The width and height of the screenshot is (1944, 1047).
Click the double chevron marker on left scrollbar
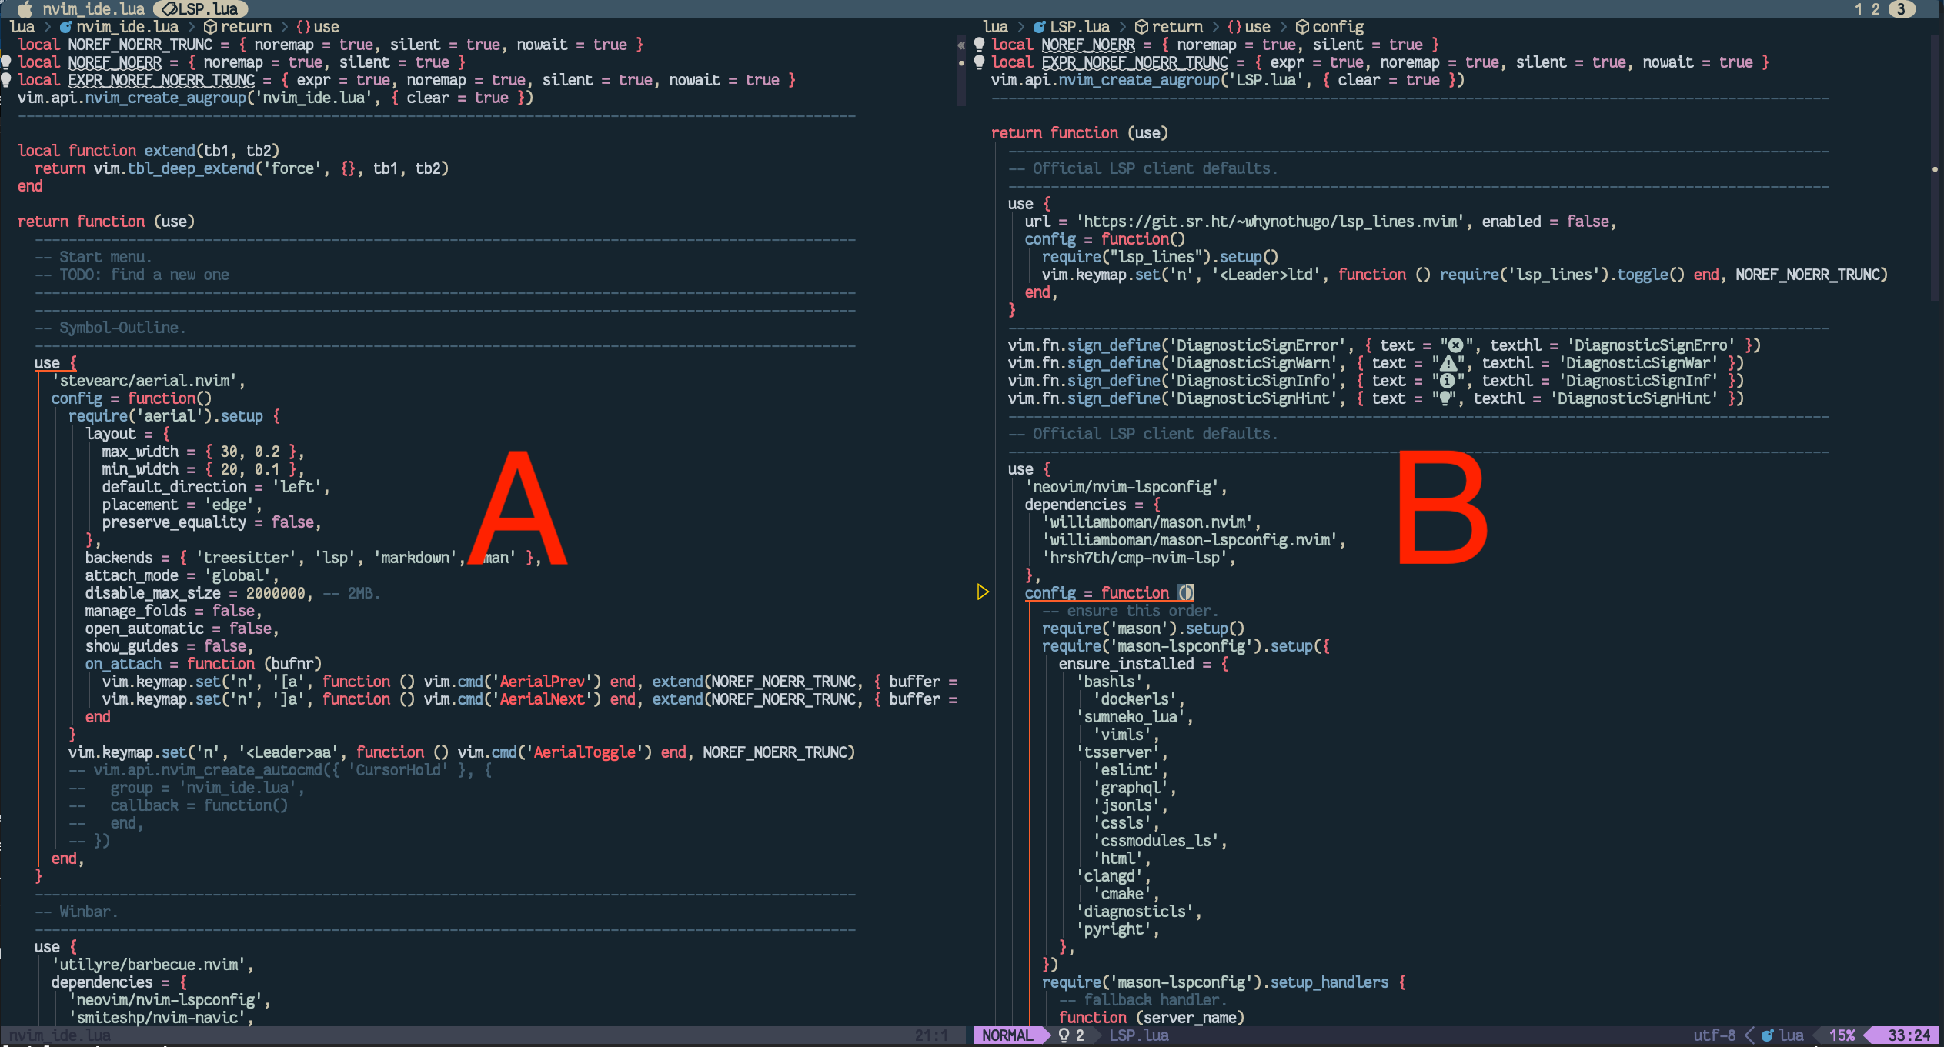click(x=961, y=45)
